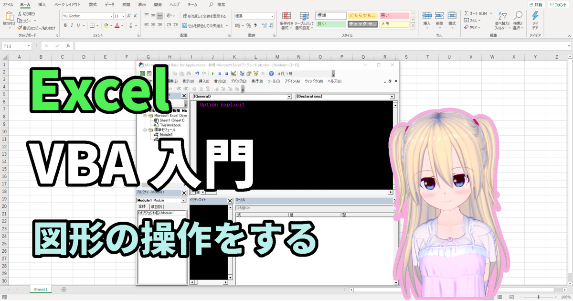Open the number format 標準 dropdown

tap(272, 16)
